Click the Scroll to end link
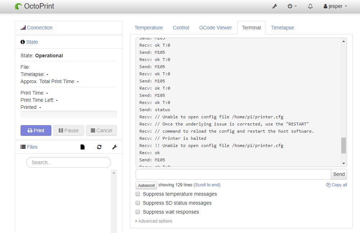Screen dimensions: 360x233 pos(207,185)
